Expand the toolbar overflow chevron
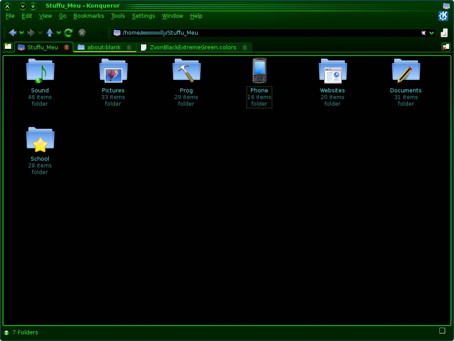 [104, 33]
